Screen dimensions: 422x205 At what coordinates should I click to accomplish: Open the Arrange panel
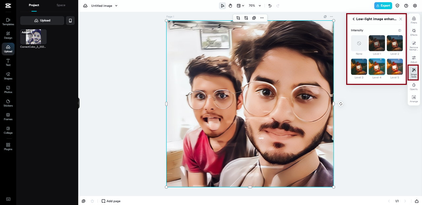point(414,99)
